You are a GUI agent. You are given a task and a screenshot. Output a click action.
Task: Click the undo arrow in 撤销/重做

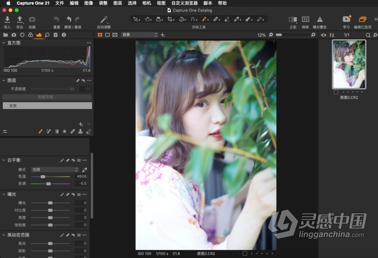[x=69, y=19]
